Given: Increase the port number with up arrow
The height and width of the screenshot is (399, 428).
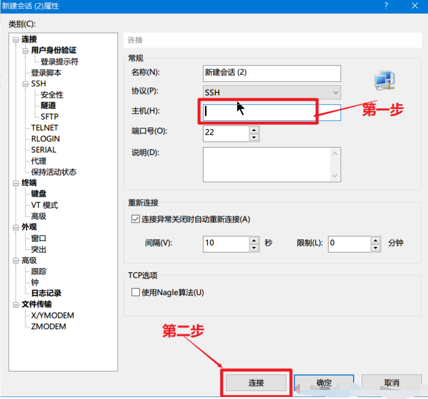Looking at the screenshot, I should [x=254, y=130].
